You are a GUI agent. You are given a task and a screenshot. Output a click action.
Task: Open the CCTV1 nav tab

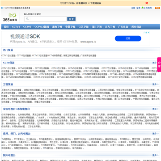tap(16, 27)
